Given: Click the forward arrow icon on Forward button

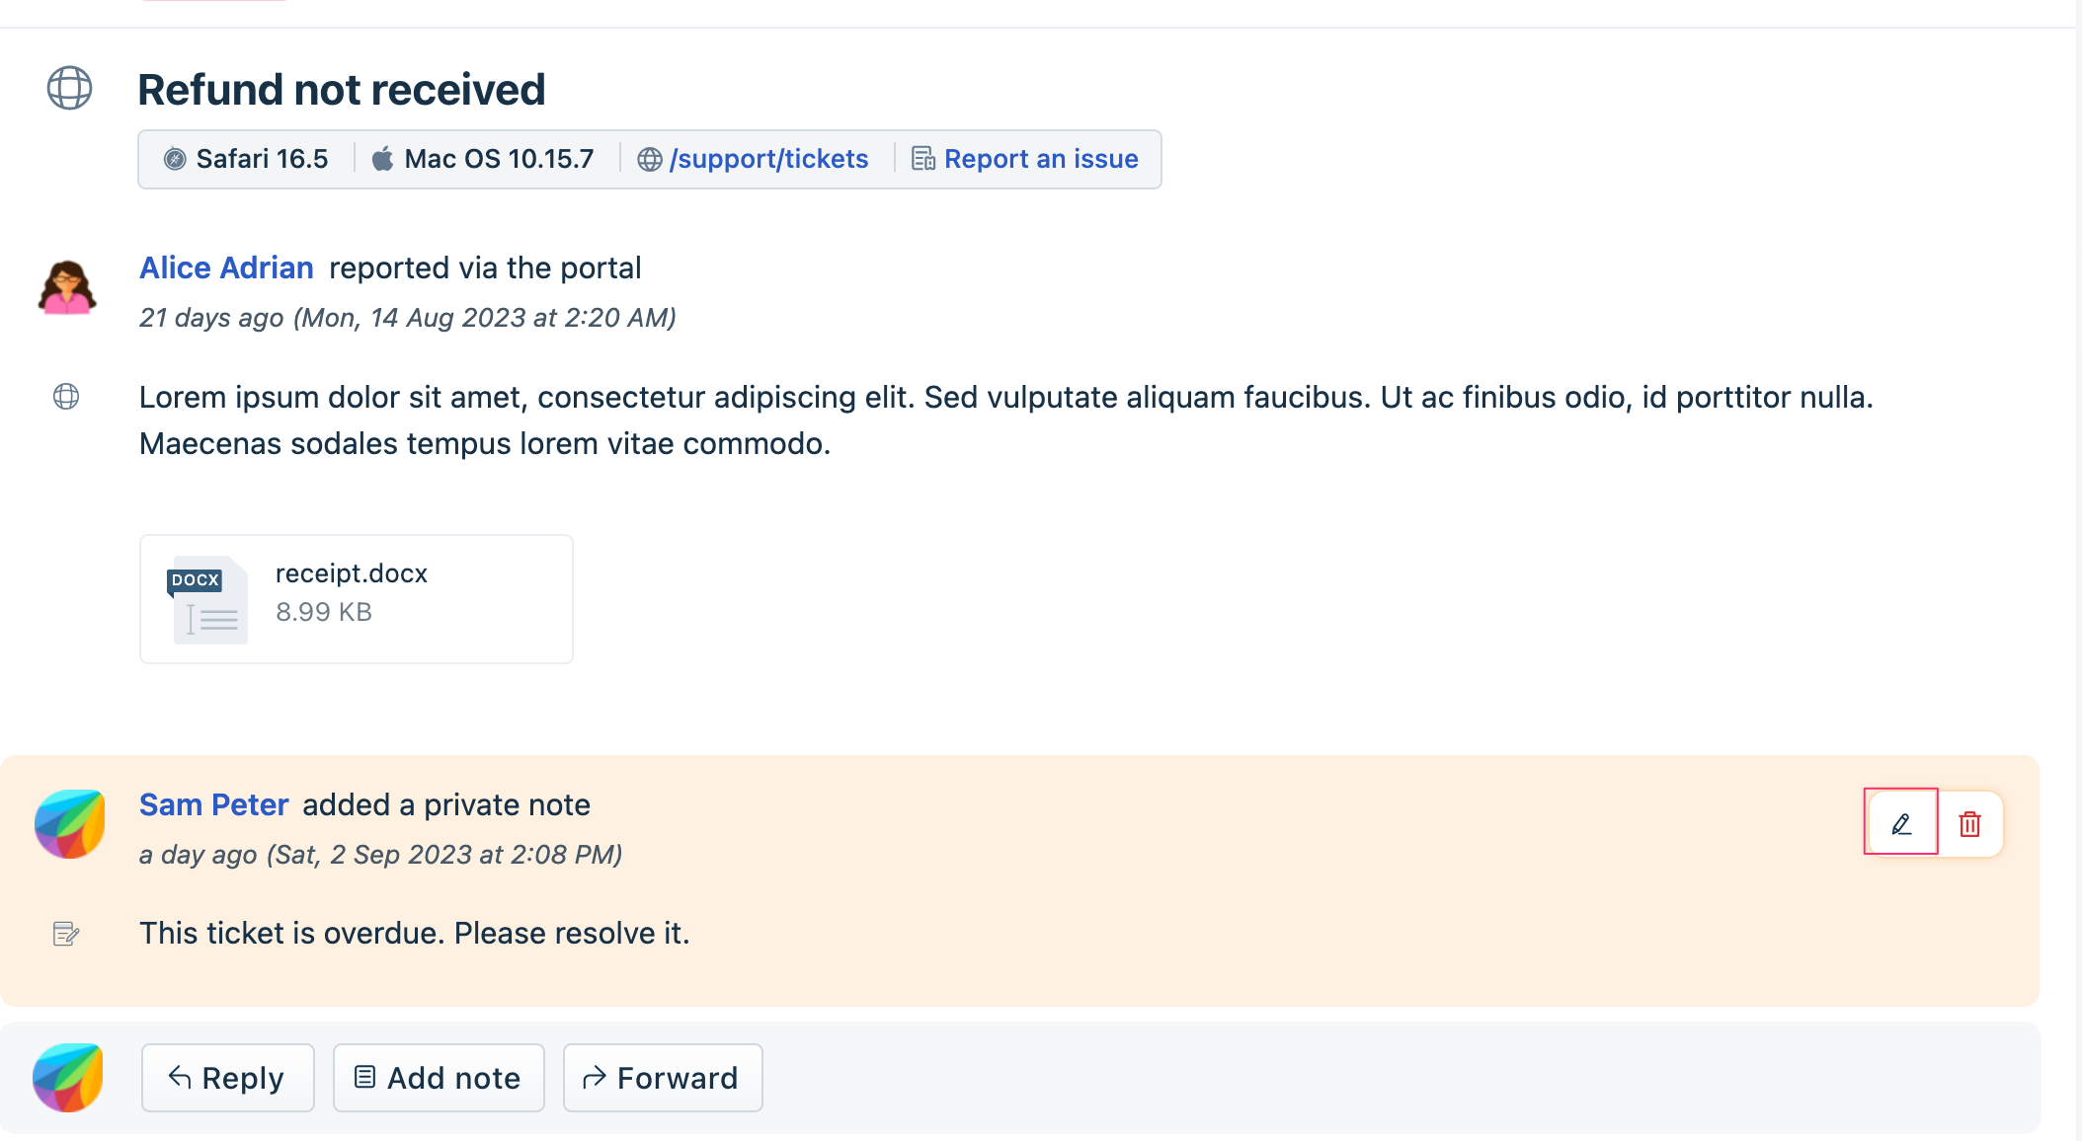Looking at the screenshot, I should pos(595,1078).
